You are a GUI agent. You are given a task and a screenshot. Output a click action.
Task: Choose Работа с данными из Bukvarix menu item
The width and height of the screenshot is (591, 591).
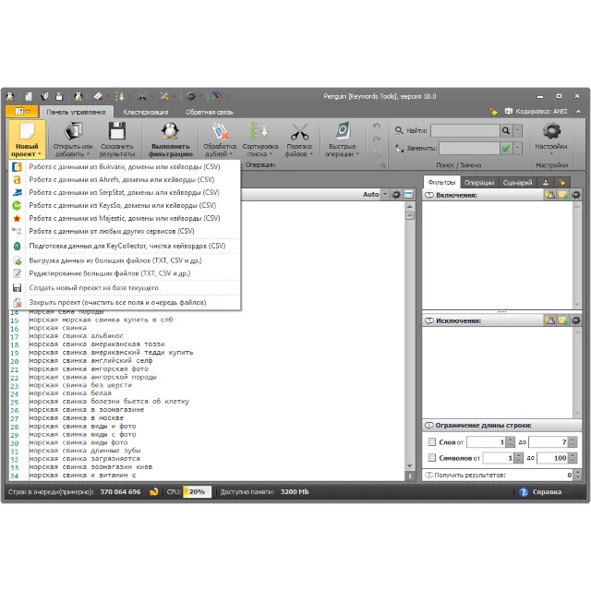[x=125, y=166]
